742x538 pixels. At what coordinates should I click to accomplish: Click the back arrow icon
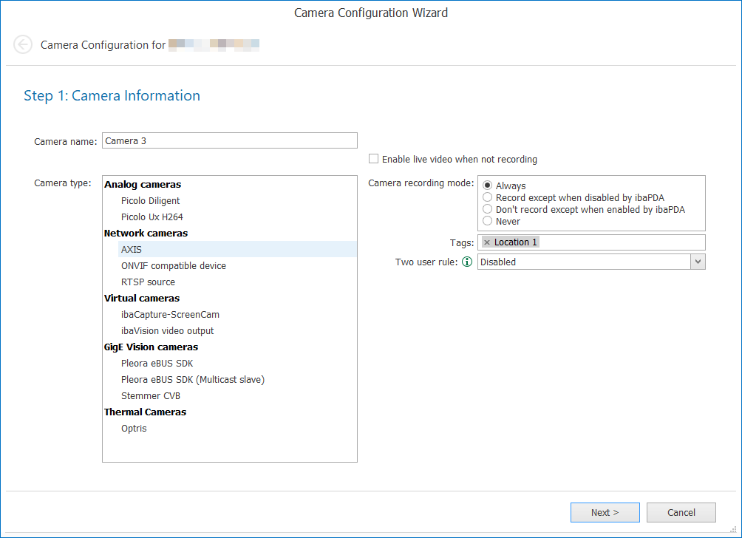[23, 45]
